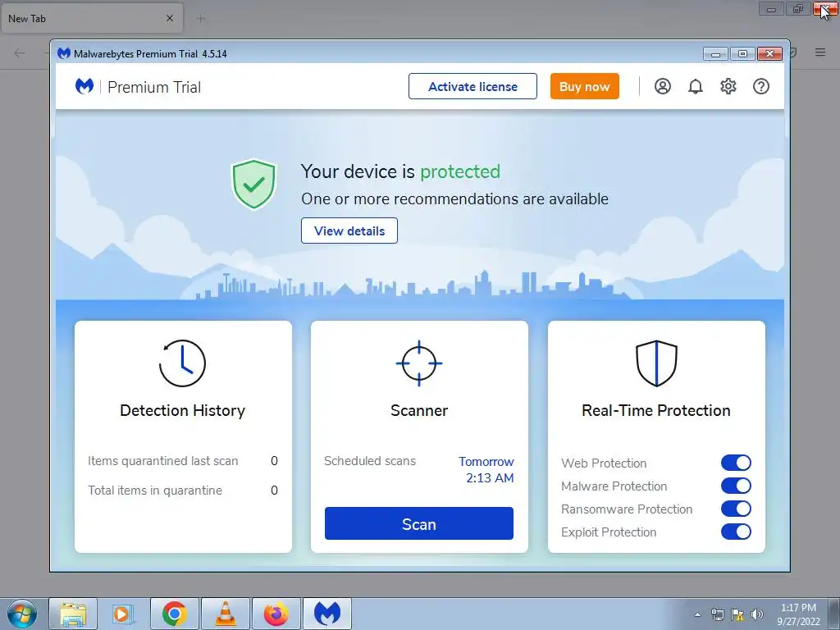Open Real-Time Protection via shield icon
This screenshot has height=630, width=840.
656,363
